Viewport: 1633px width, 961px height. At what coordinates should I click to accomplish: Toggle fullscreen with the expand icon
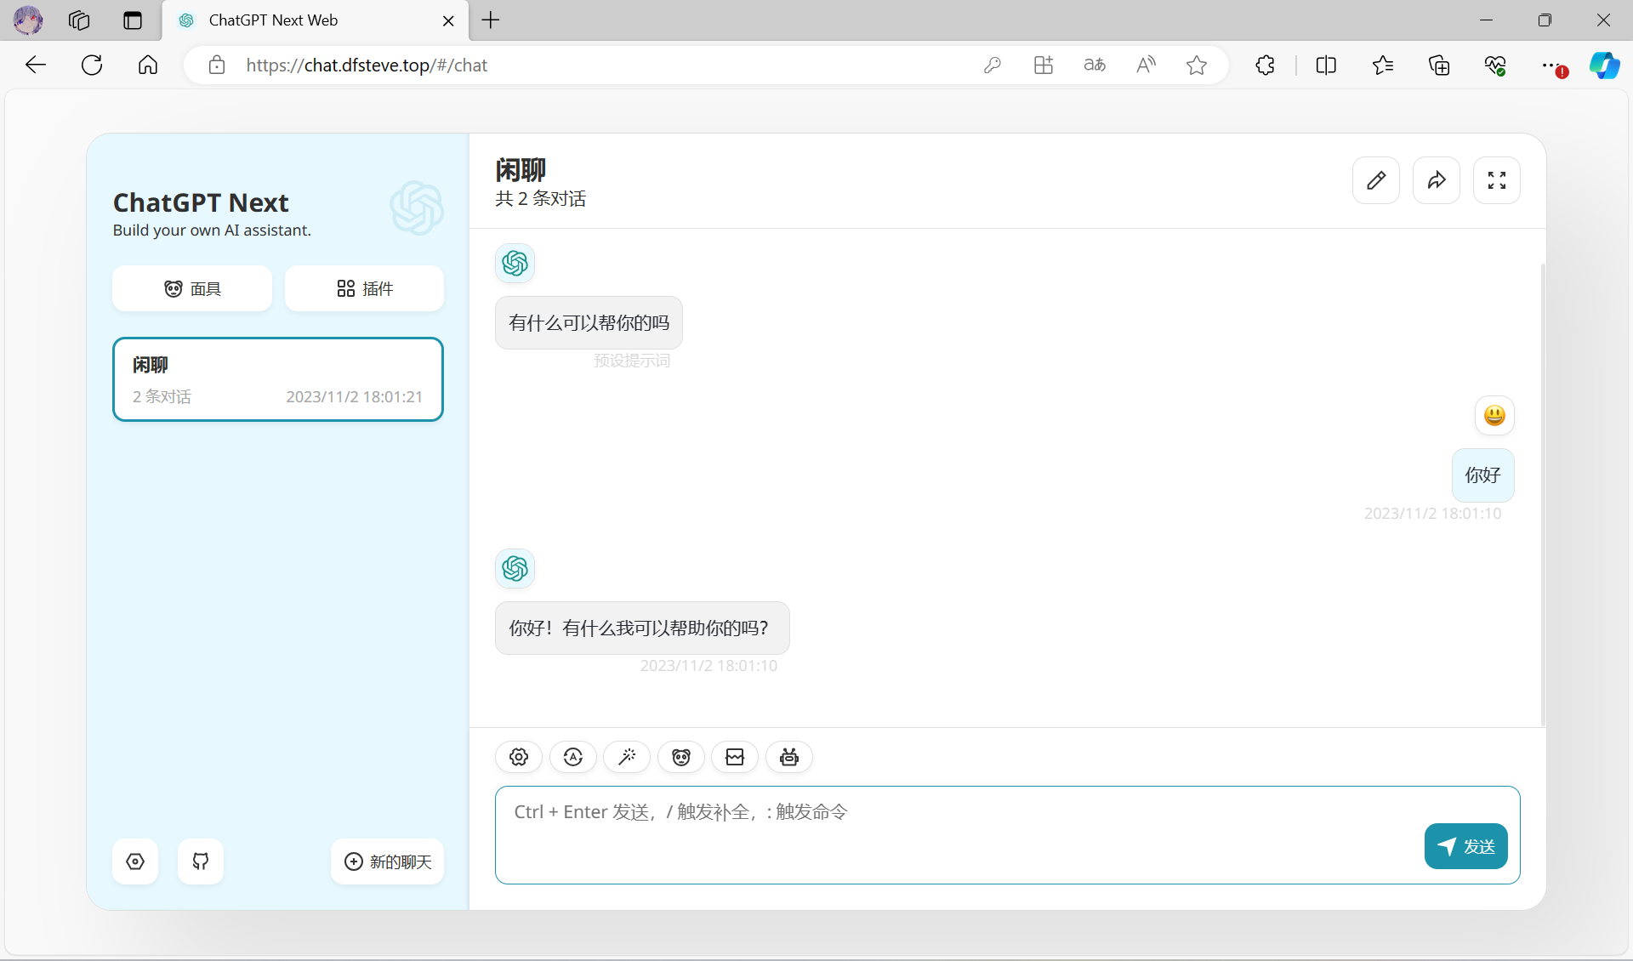(x=1497, y=180)
